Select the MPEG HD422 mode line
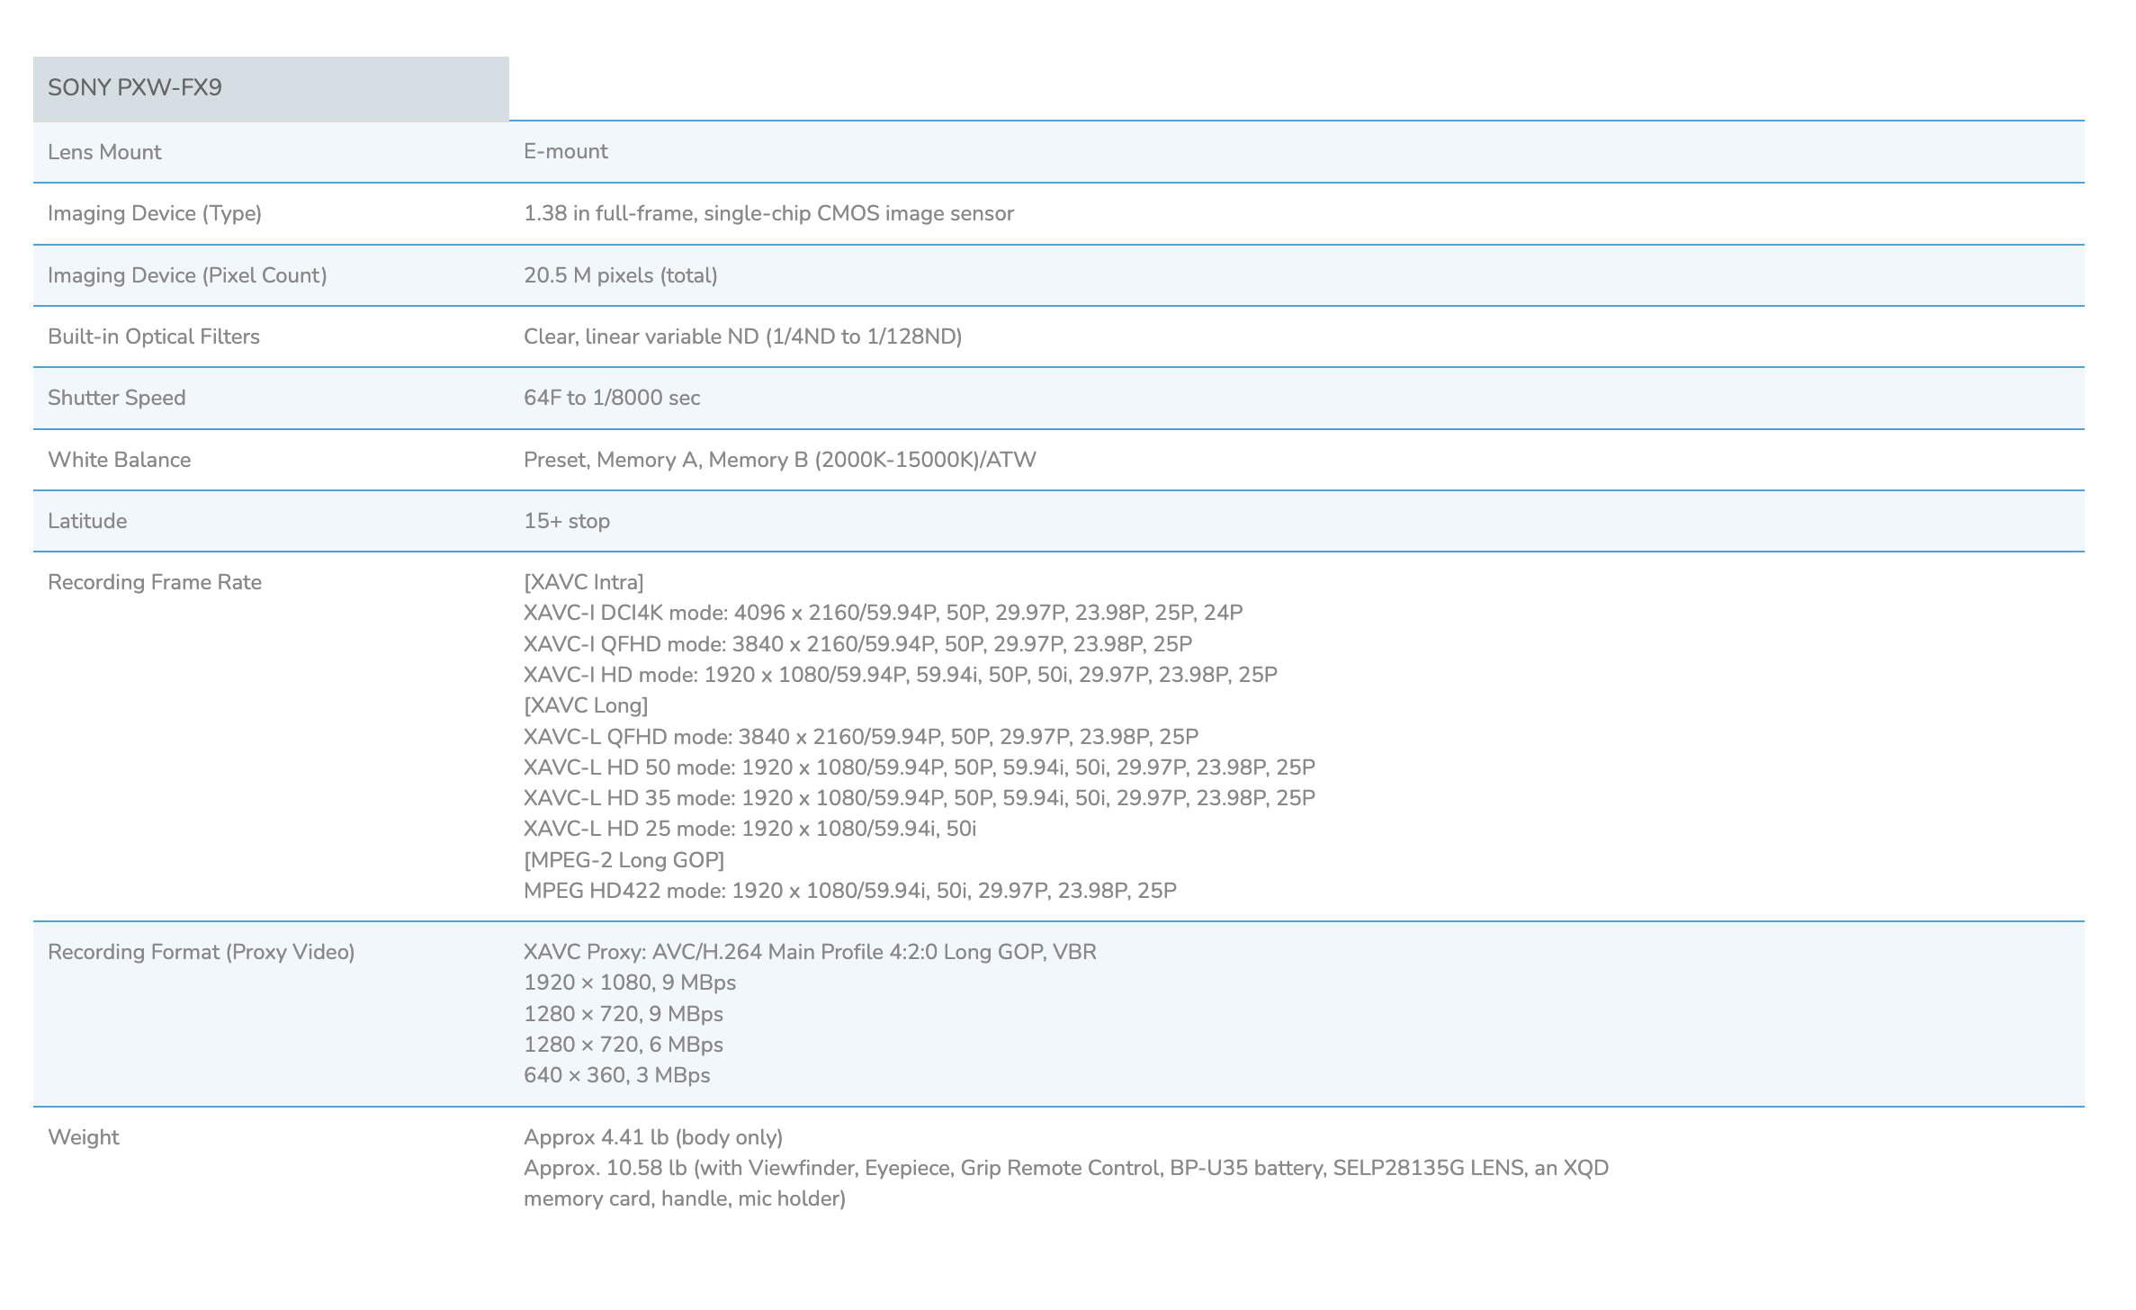This screenshot has height=1310, width=2136. coord(850,891)
